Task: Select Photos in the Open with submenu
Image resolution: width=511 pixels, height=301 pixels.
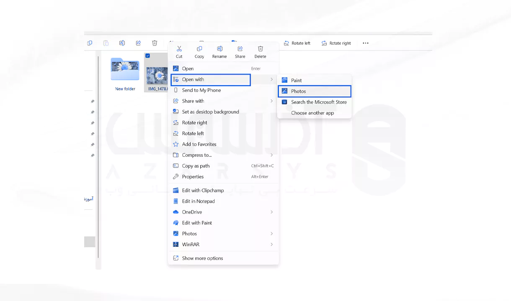Action: 315,91
